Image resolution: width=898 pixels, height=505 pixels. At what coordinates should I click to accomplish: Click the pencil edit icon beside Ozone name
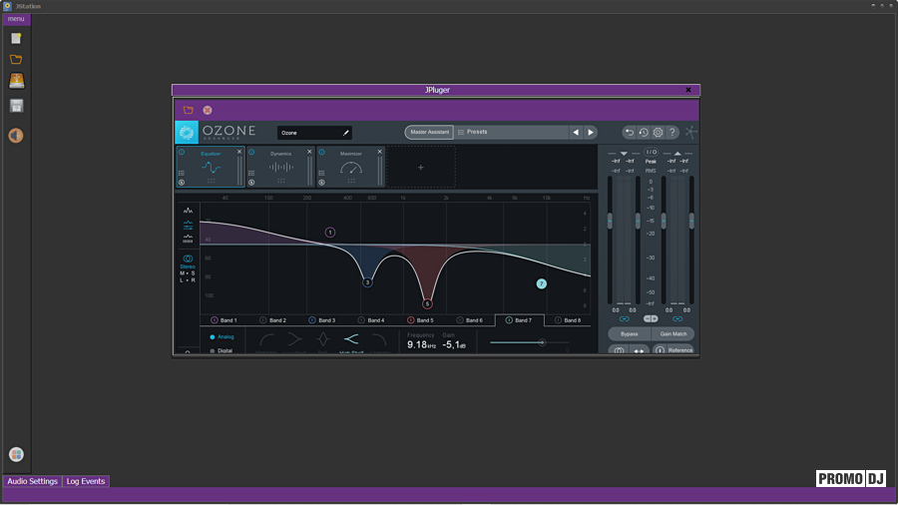346,133
